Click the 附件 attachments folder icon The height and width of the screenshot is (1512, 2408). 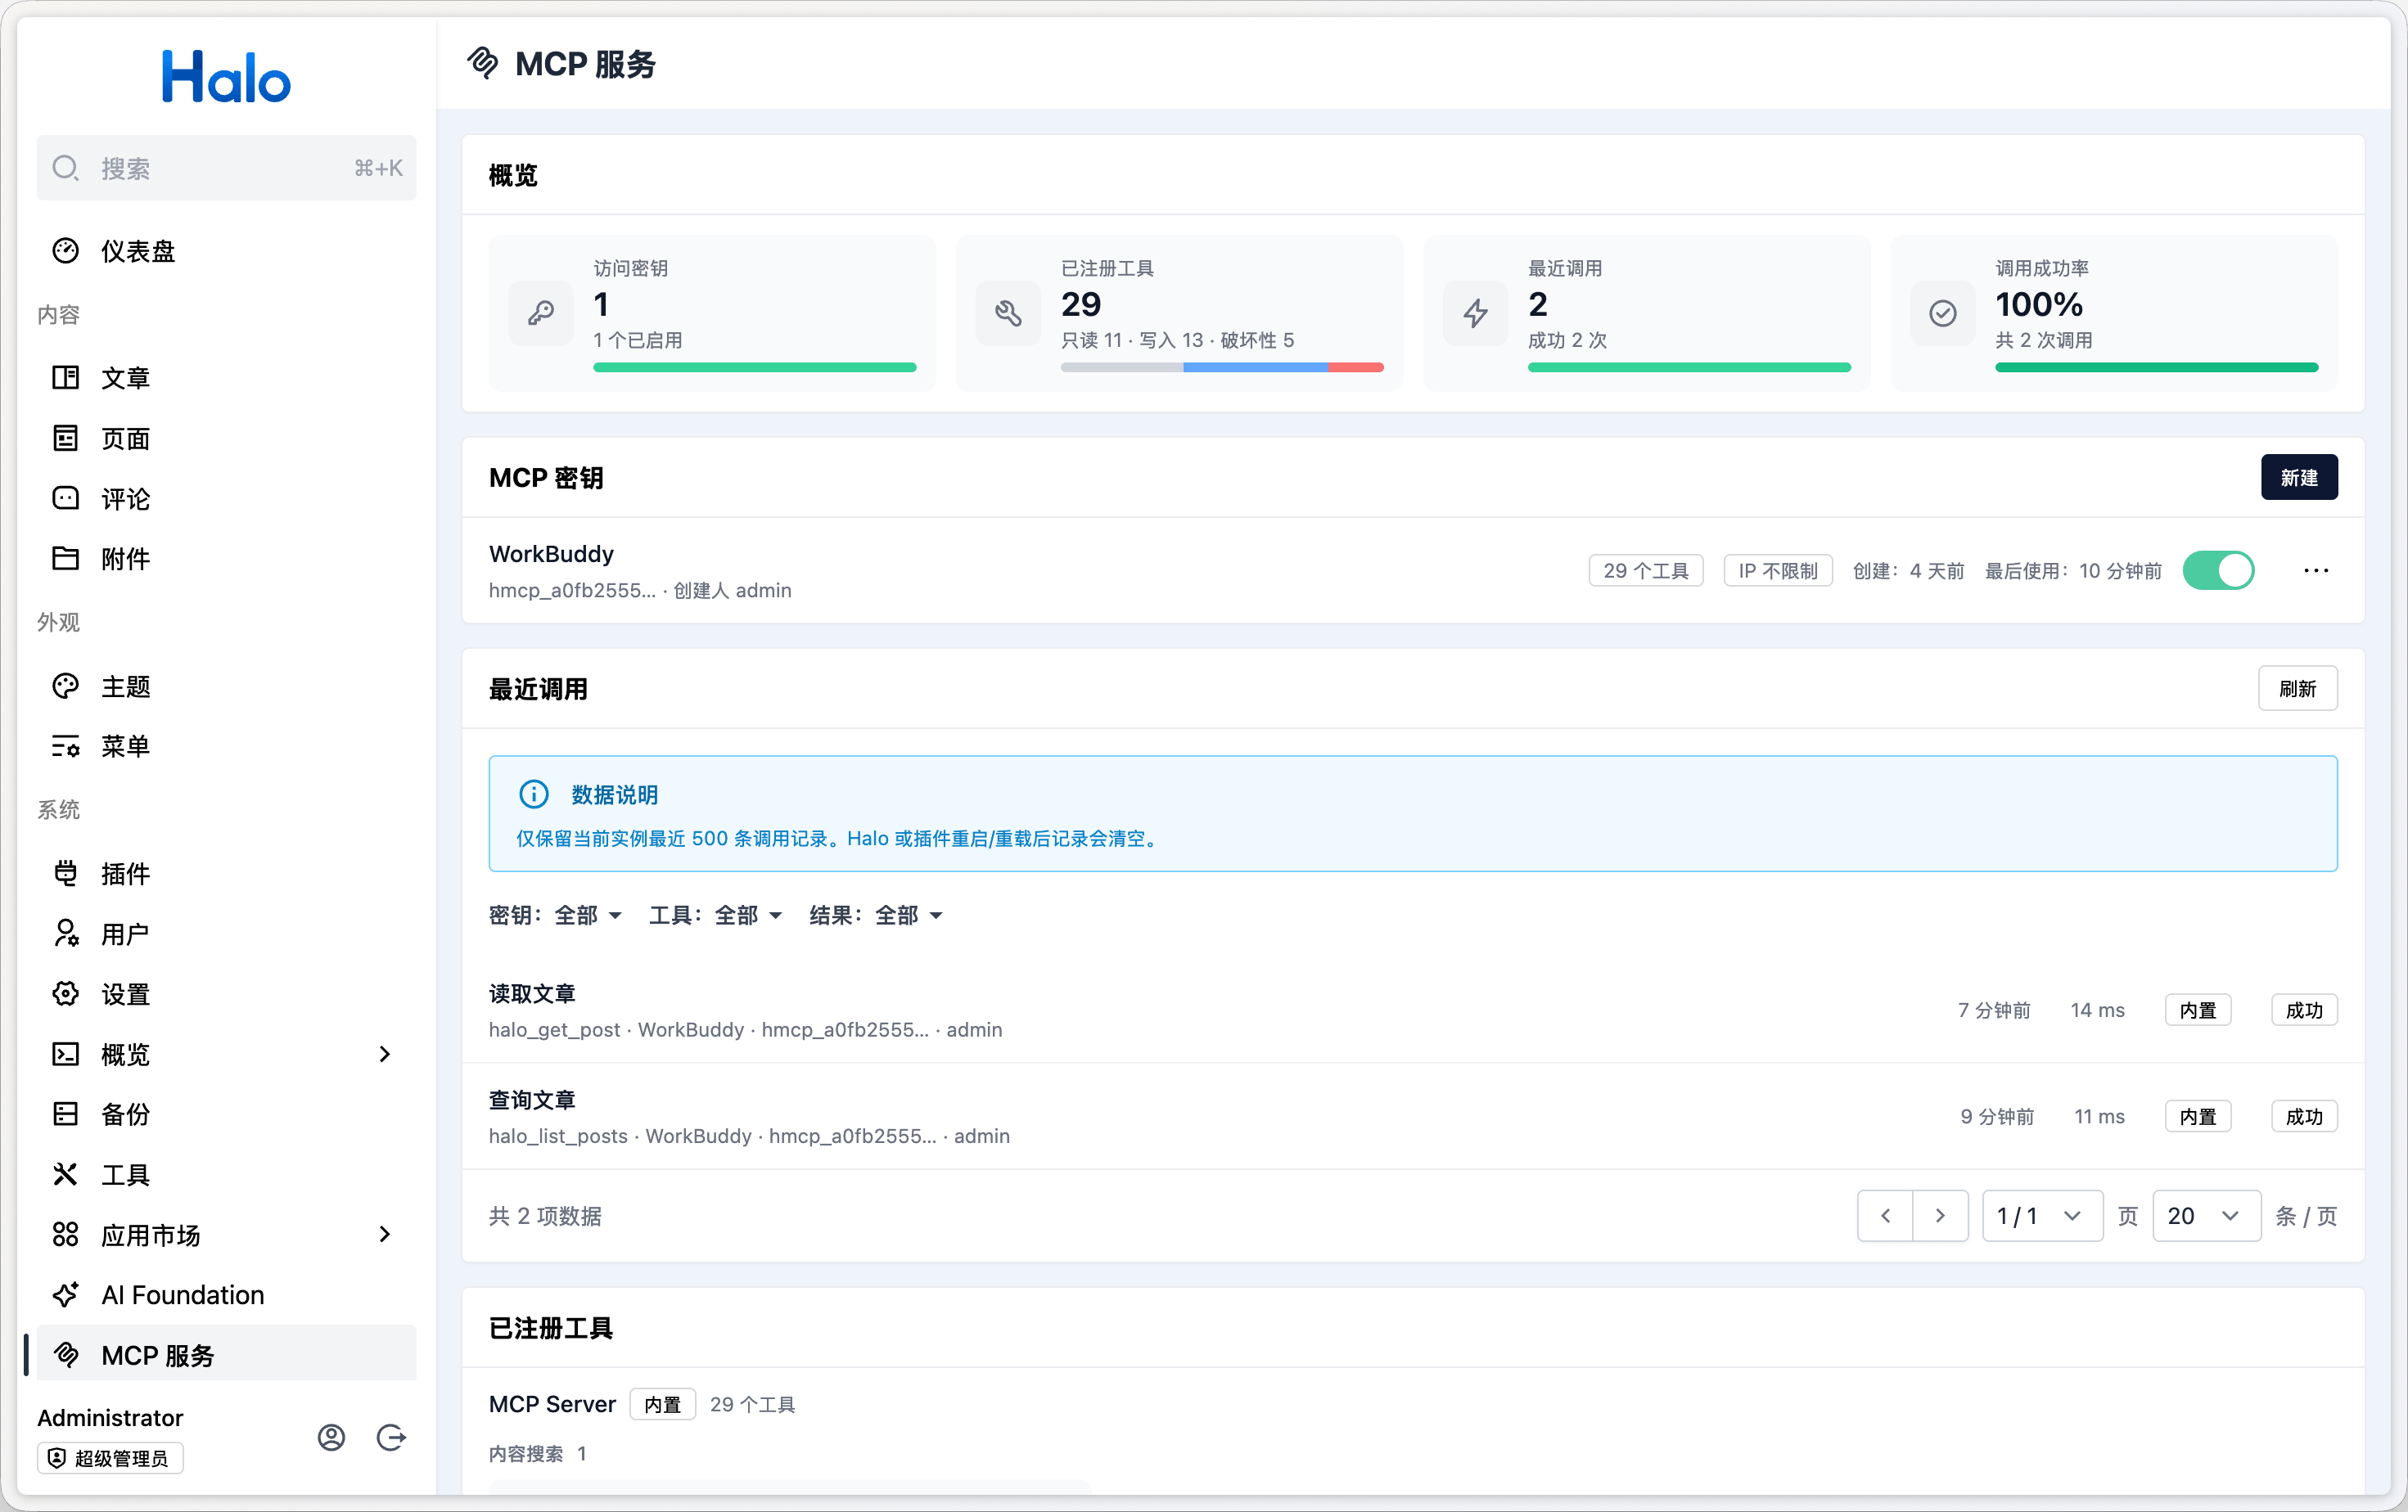click(66, 558)
